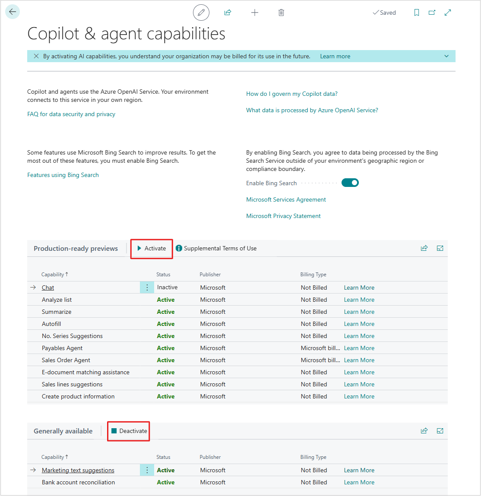Bookmark the page with the bookmark icon
The width and height of the screenshot is (481, 496).
416,13
